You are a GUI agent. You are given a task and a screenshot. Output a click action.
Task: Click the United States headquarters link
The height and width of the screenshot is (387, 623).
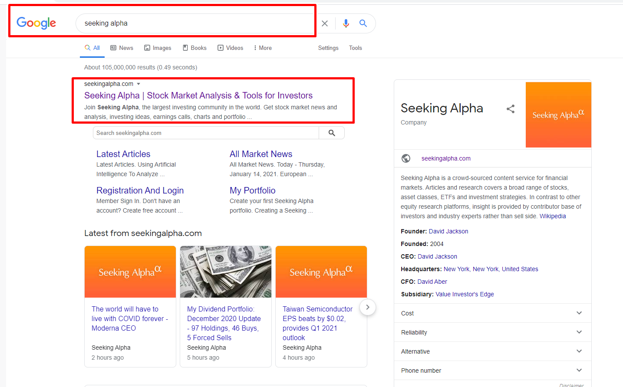click(x=520, y=269)
